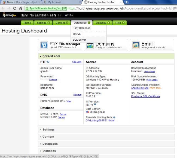
Task: Click the Settings menu arrow icon
Action: click(49, 23)
